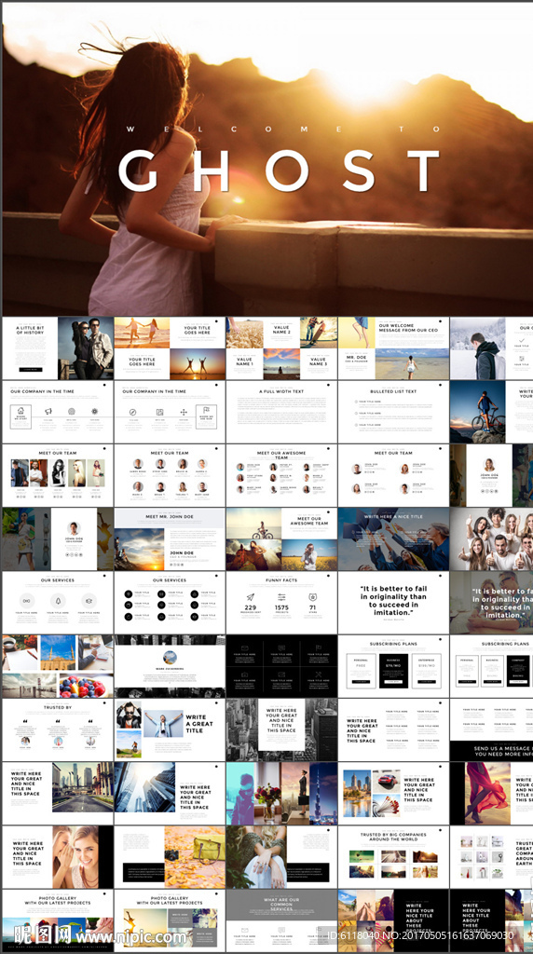Open the group thumbs-up photo slide
The height and width of the screenshot is (954, 533).
point(491,539)
